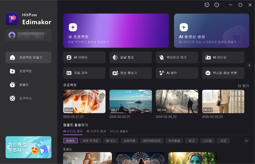Open the blue-faced character template thumbnail

point(193,158)
